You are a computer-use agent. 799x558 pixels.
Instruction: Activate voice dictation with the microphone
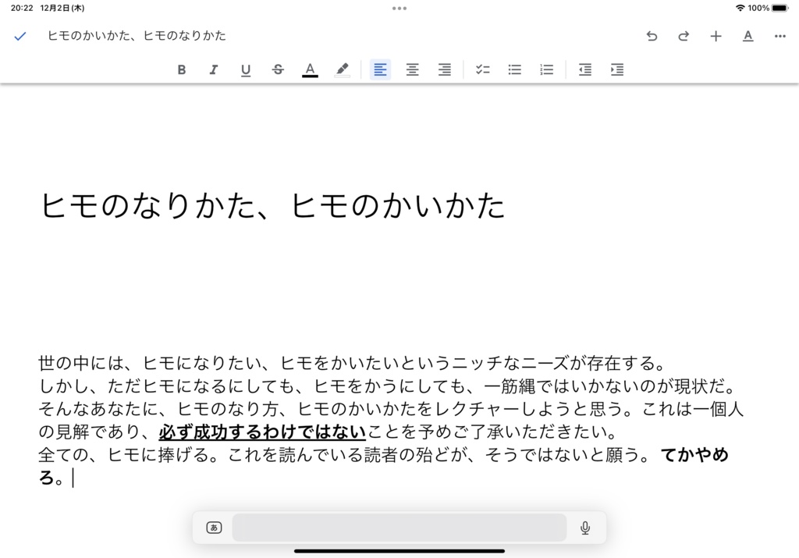coord(586,528)
